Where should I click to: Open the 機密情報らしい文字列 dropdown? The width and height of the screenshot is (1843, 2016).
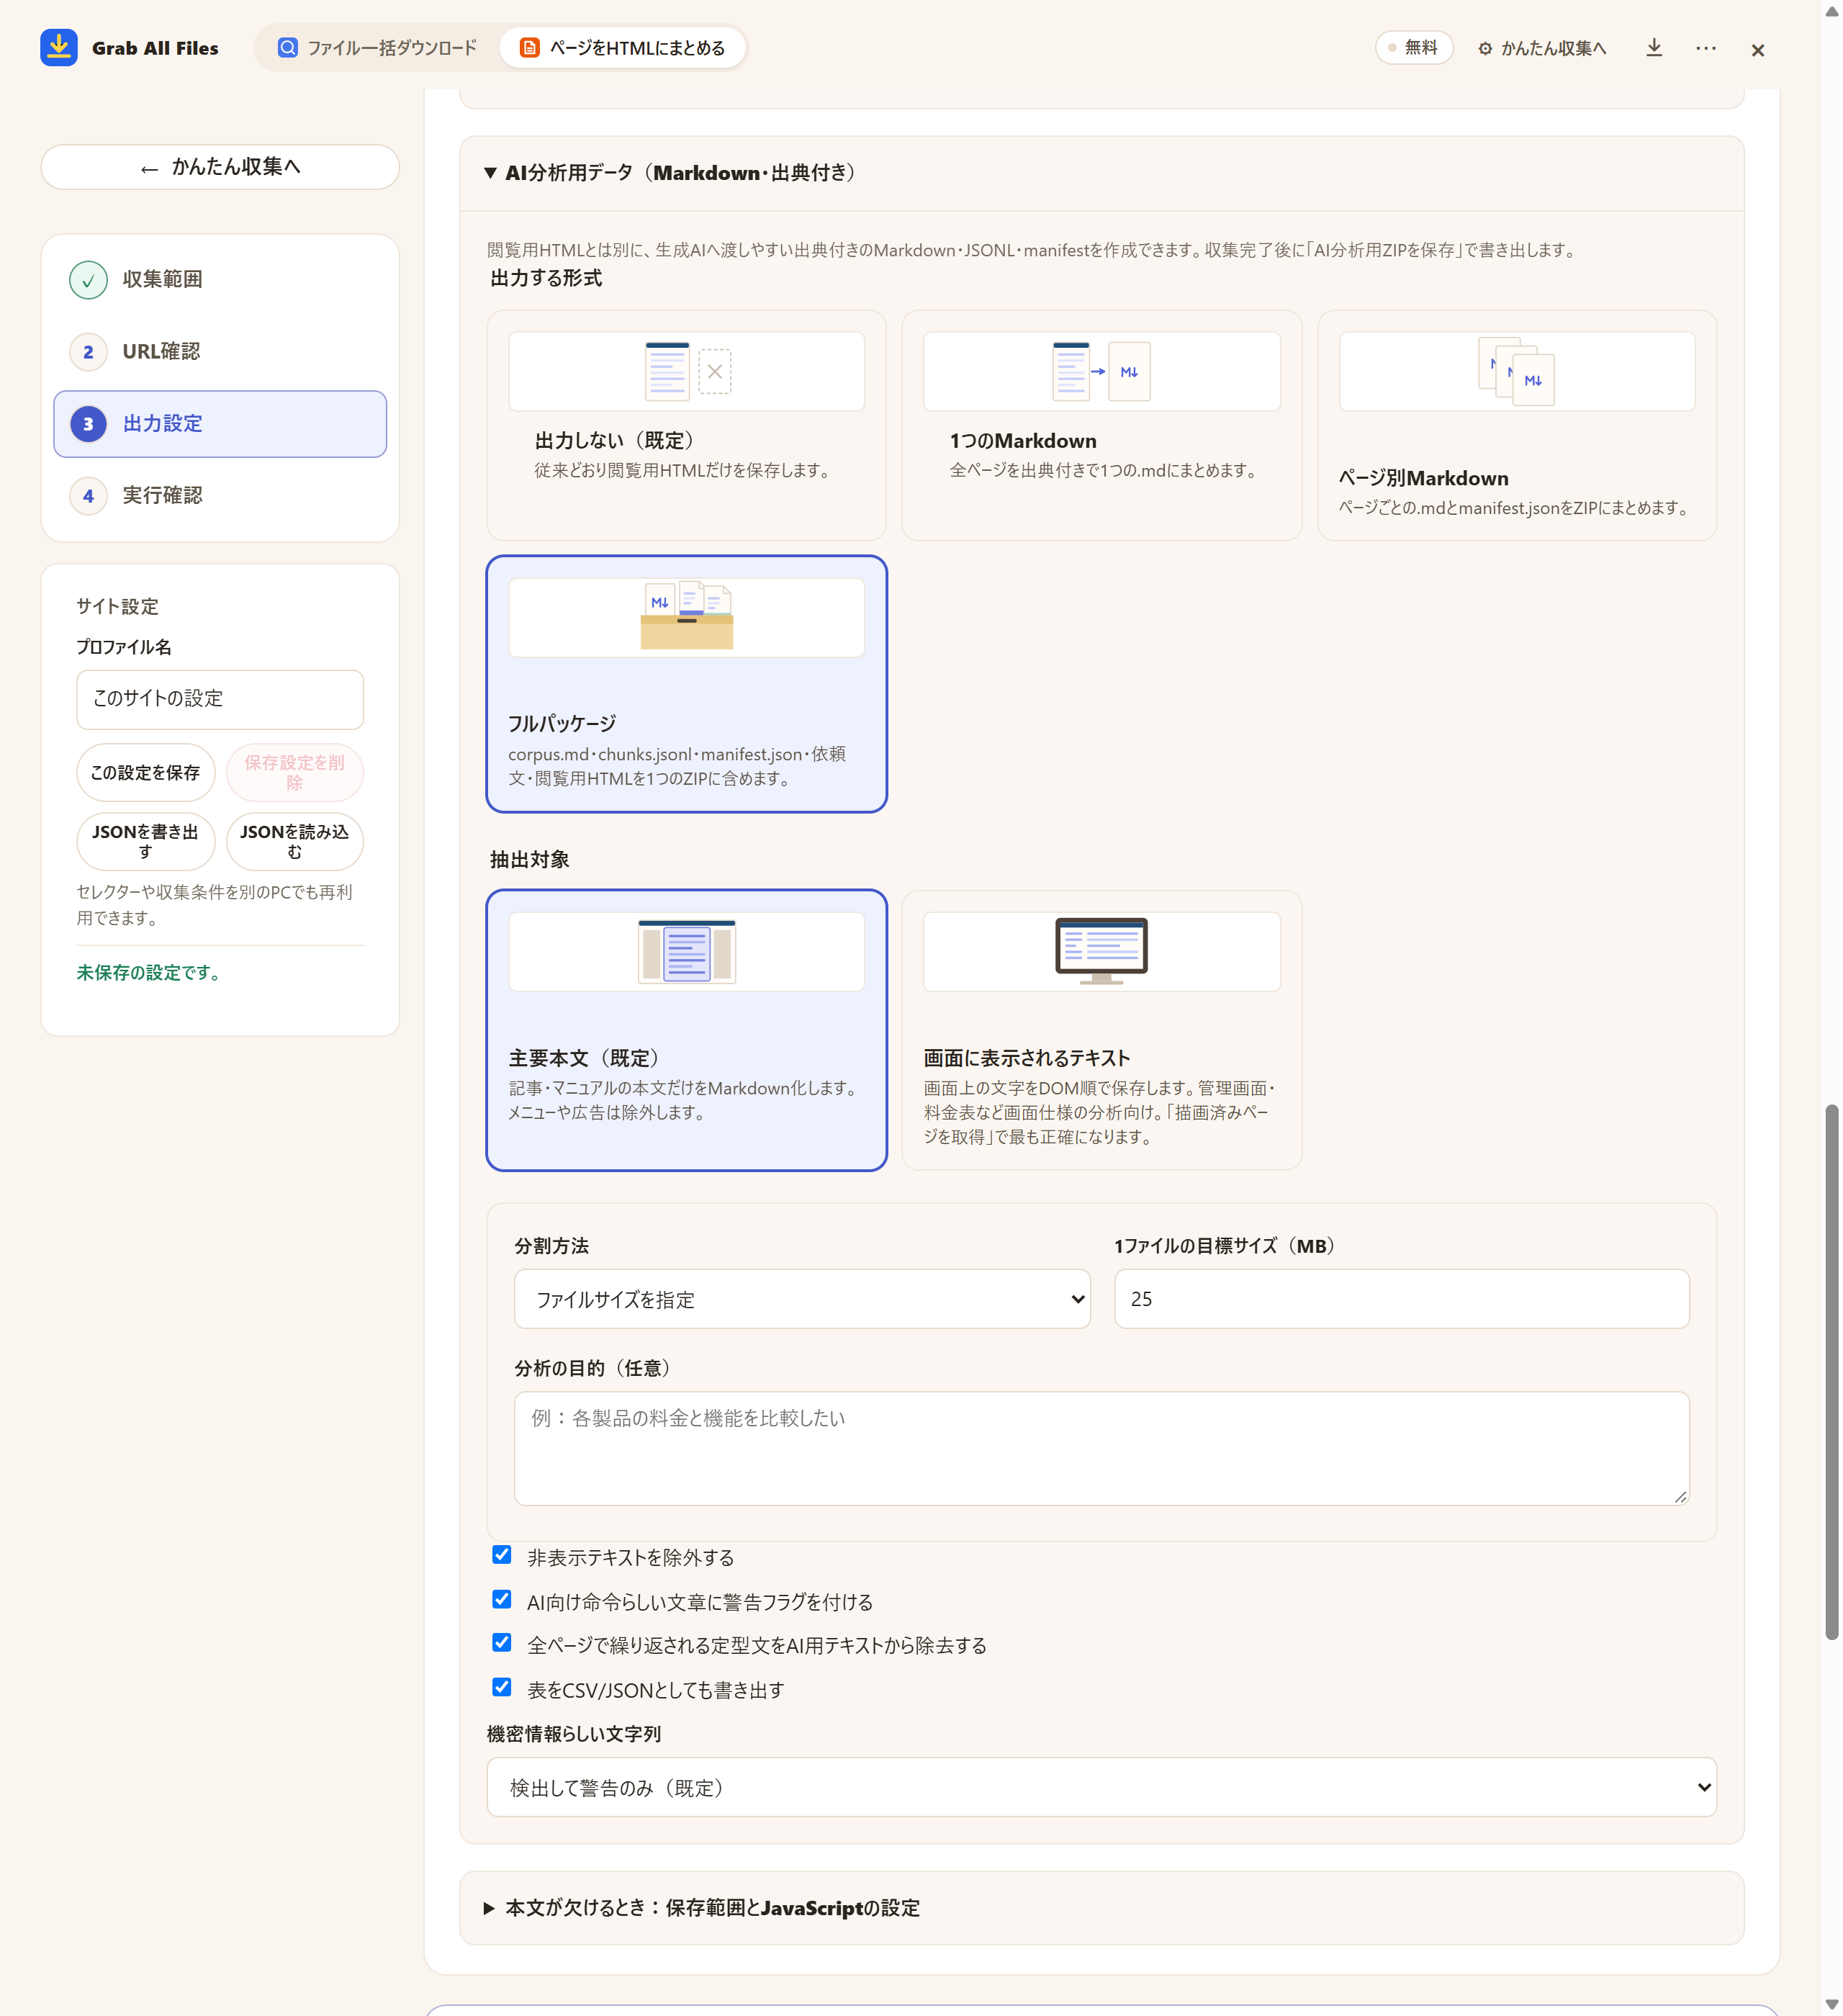(x=1101, y=1787)
